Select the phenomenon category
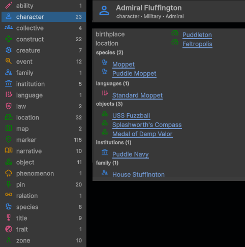This screenshot has height=247, width=245. click(x=44, y=173)
